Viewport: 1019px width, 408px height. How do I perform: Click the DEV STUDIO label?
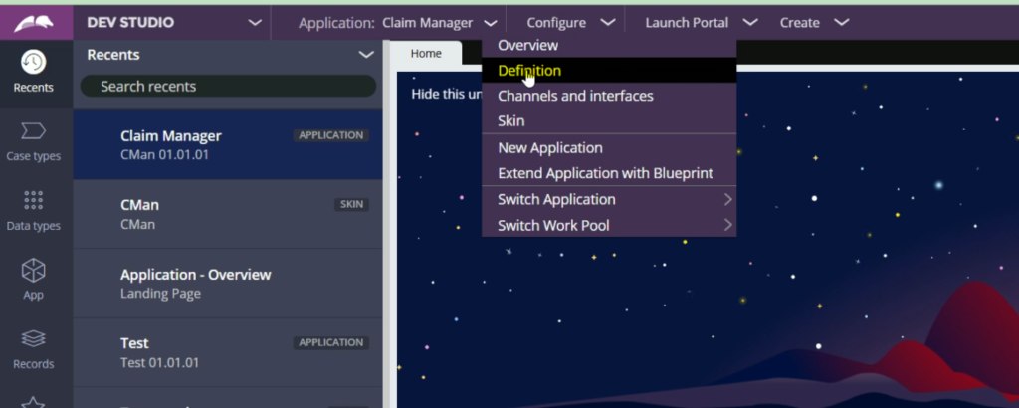click(x=130, y=23)
